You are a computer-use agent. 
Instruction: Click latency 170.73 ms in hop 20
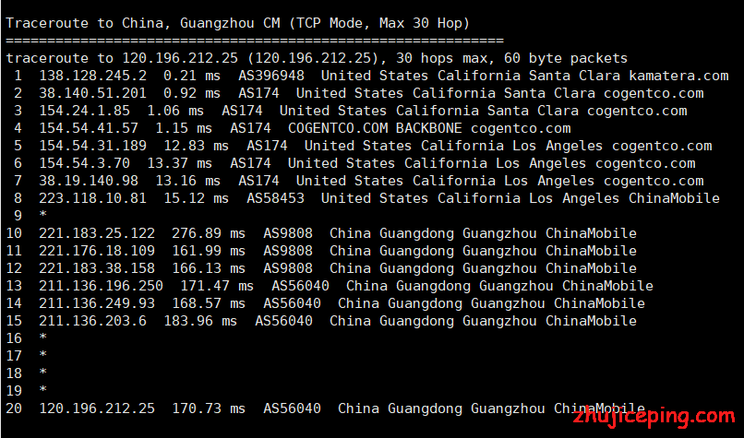pos(209,408)
